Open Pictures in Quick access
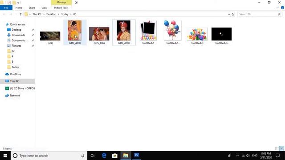This screenshot has width=285, height=160. click(x=16, y=46)
